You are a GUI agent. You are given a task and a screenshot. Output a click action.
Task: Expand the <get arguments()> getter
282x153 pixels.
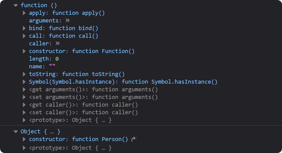point(24,90)
